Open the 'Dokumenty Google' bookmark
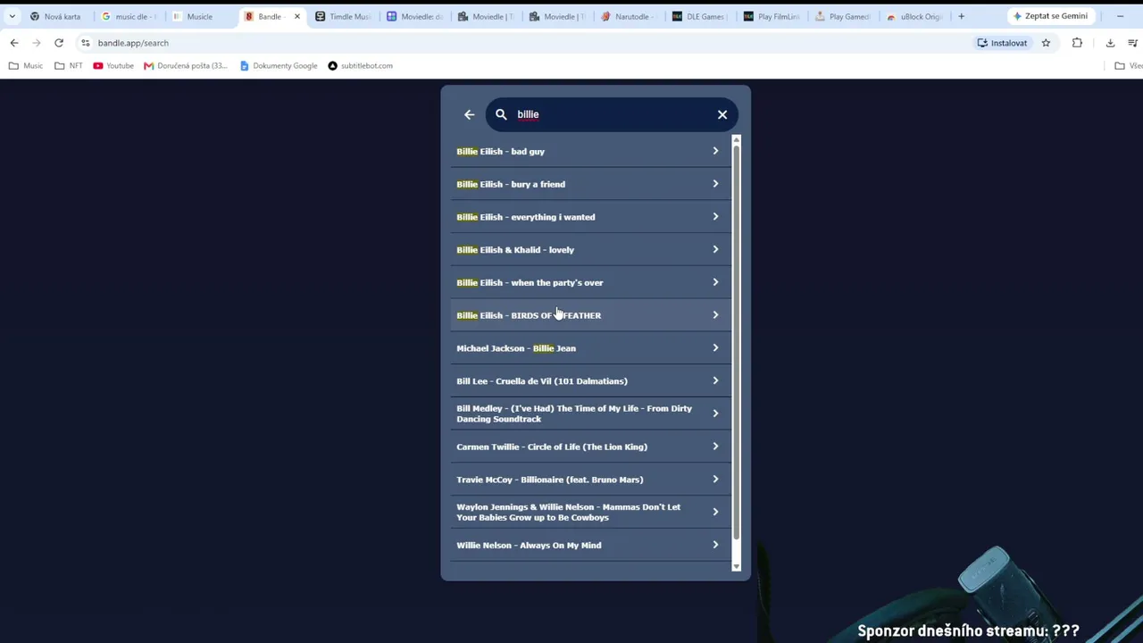 click(279, 65)
